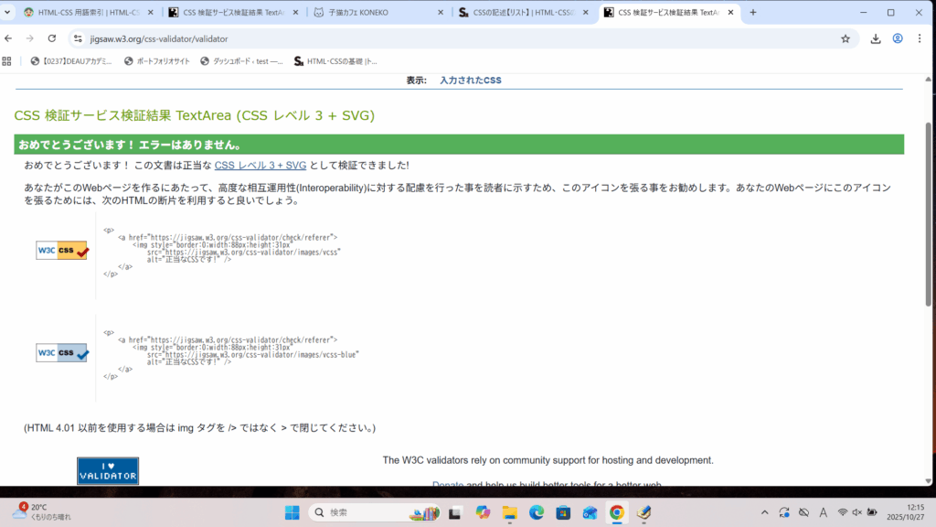
Task: Launch Microsoft Edge from the taskbar
Action: point(537,512)
